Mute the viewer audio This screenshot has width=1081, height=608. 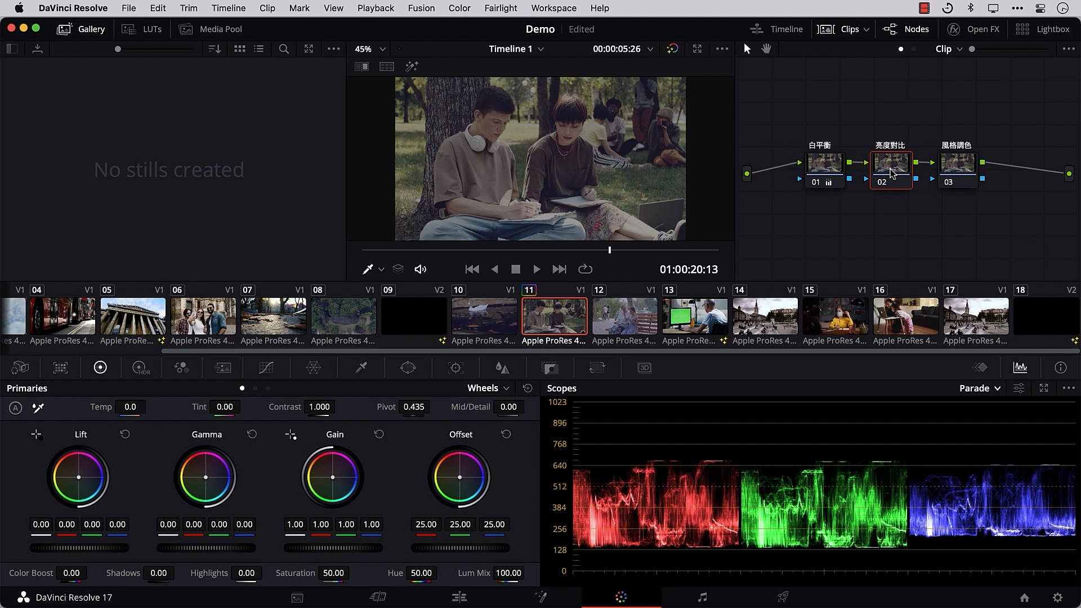click(421, 269)
